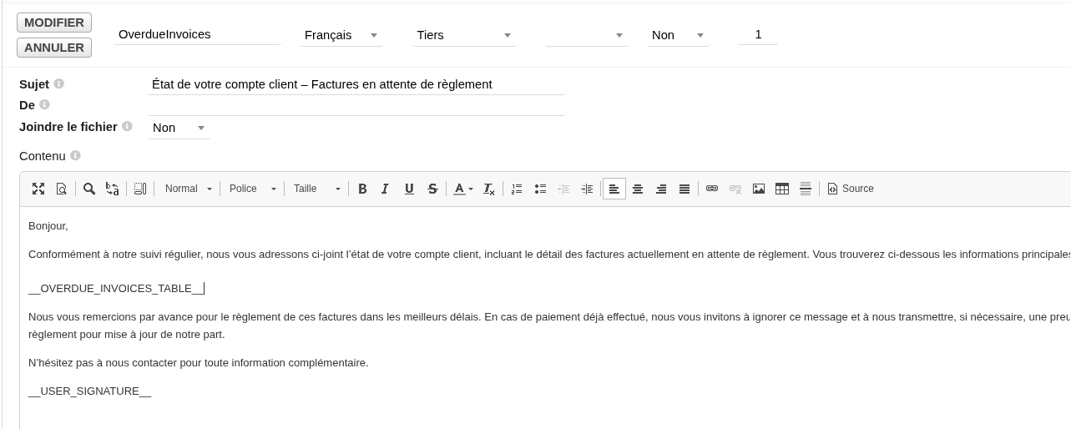
Task: Enable center alignment
Action: (x=638, y=189)
